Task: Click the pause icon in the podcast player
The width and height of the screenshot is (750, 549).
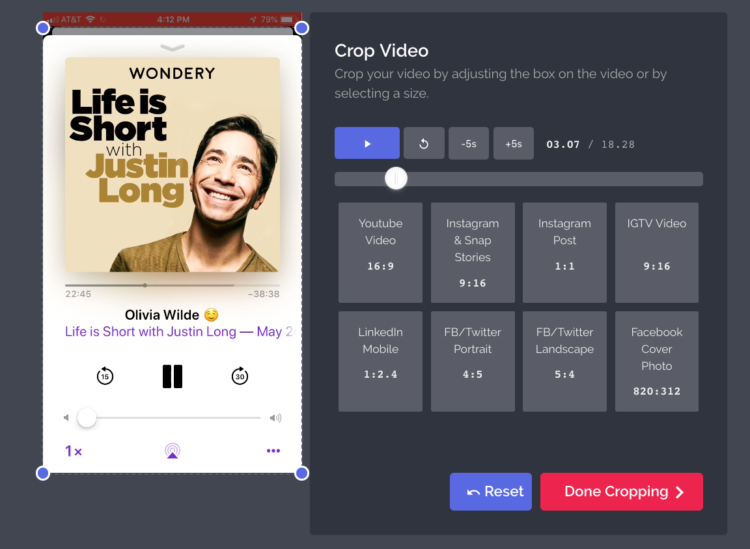Action: [x=173, y=376]
